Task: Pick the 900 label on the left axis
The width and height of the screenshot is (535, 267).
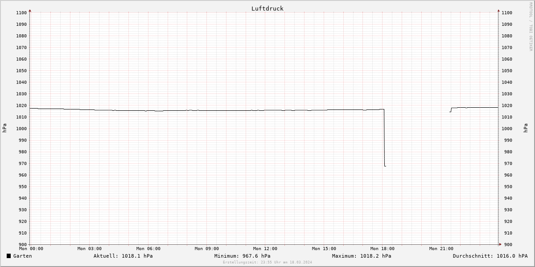Action: pyautogui.click(x=23, y=245)
